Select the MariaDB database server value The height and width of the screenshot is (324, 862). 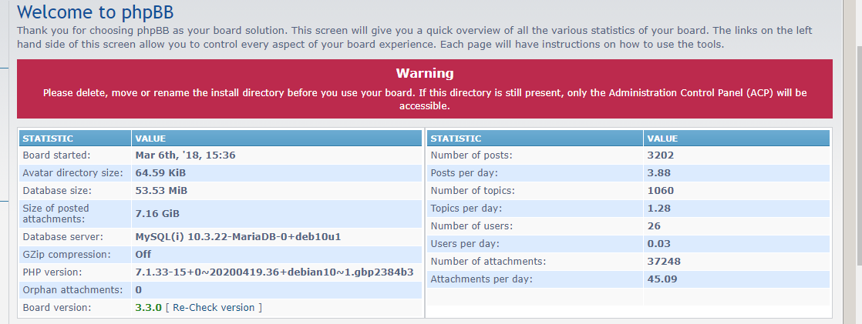click(x=237, y=237)
